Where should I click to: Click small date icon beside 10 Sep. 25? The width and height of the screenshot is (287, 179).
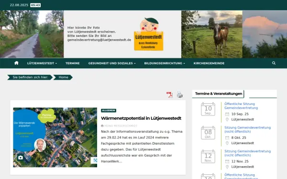pyautogui.click(x=227, y=114)
